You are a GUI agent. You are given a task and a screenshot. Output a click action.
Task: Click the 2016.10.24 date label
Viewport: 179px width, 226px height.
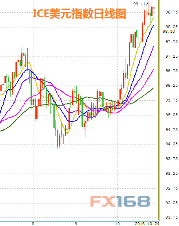click(x=147, y=224)
